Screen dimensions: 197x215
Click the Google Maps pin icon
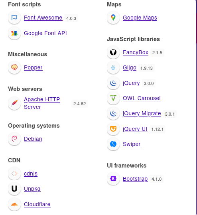pos(113,18)
